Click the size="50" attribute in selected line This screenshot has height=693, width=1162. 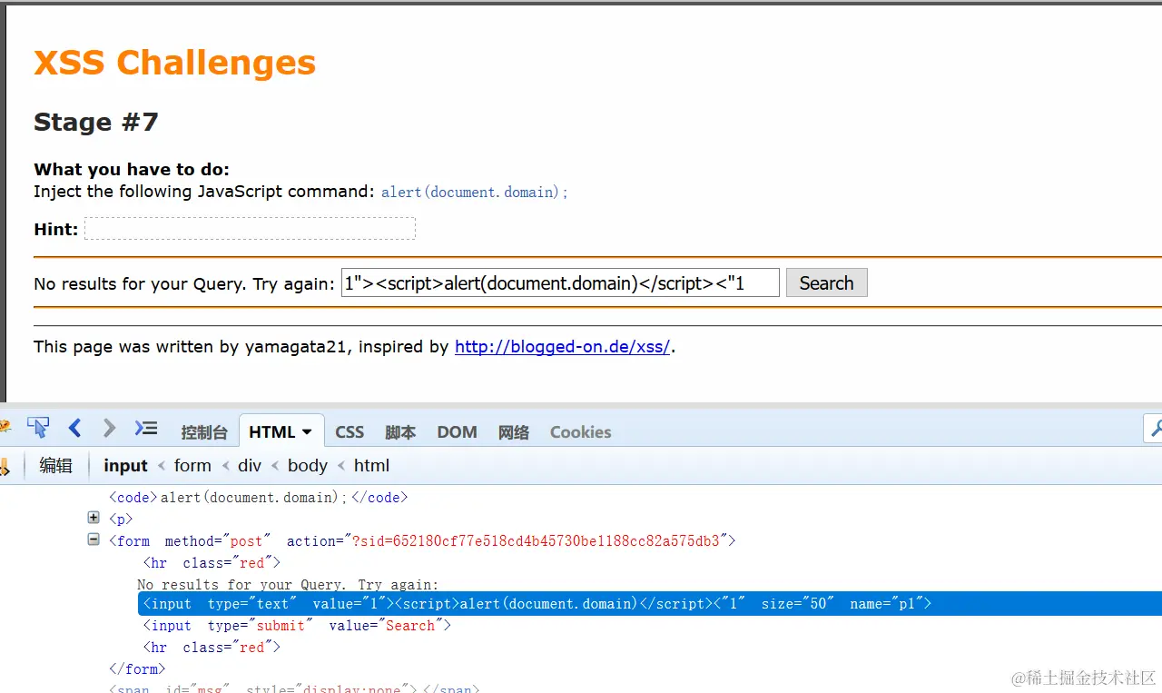[x=797, y=603]
